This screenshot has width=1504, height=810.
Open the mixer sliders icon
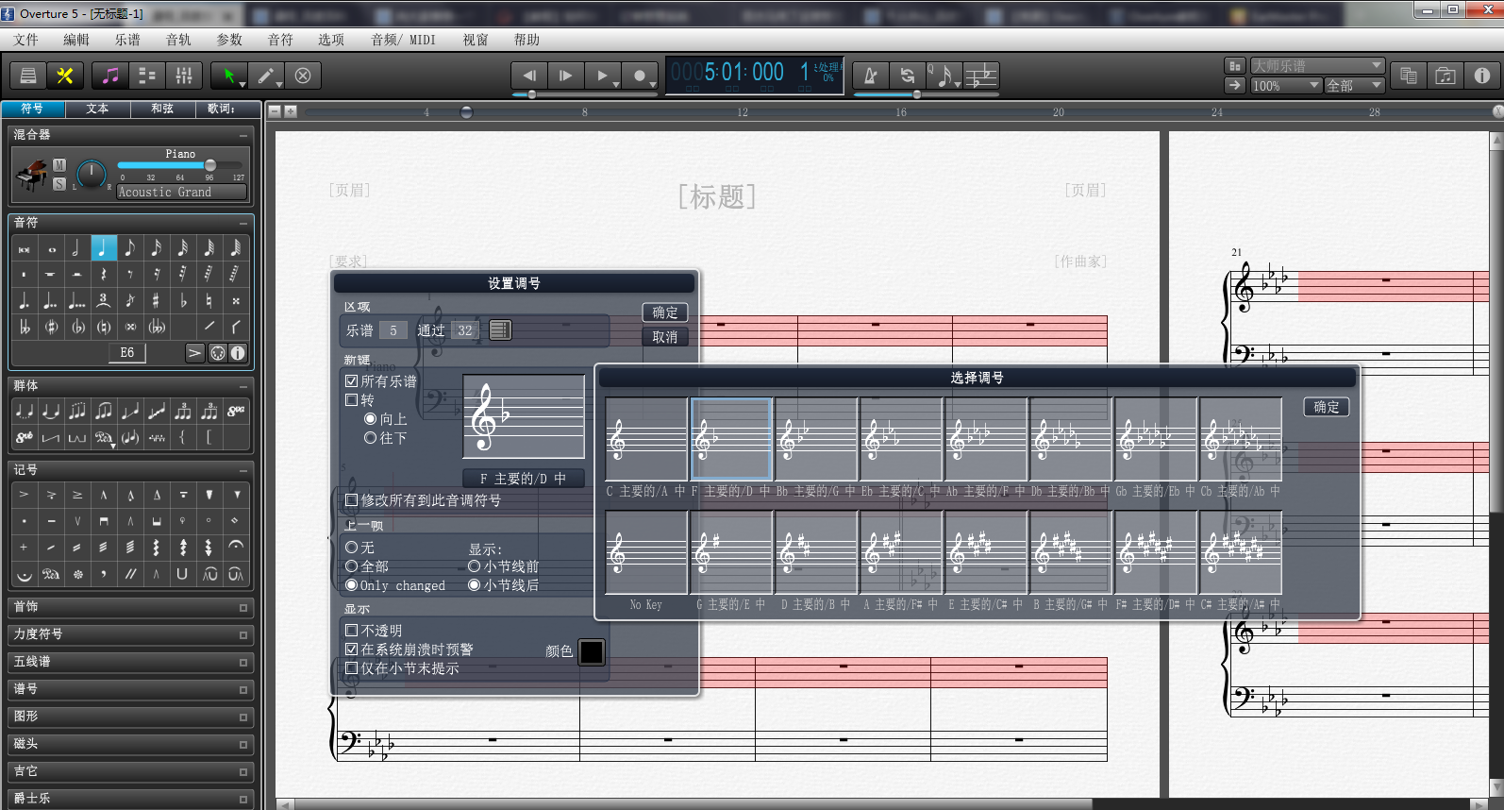[184, 76]
